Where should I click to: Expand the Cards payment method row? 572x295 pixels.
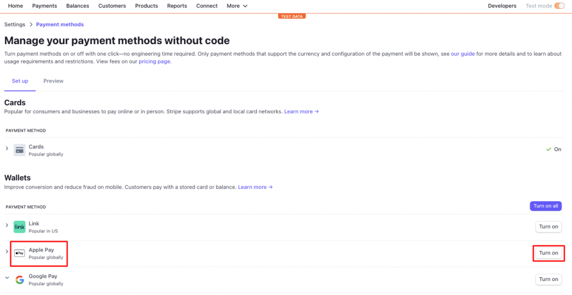pos(7,148)
